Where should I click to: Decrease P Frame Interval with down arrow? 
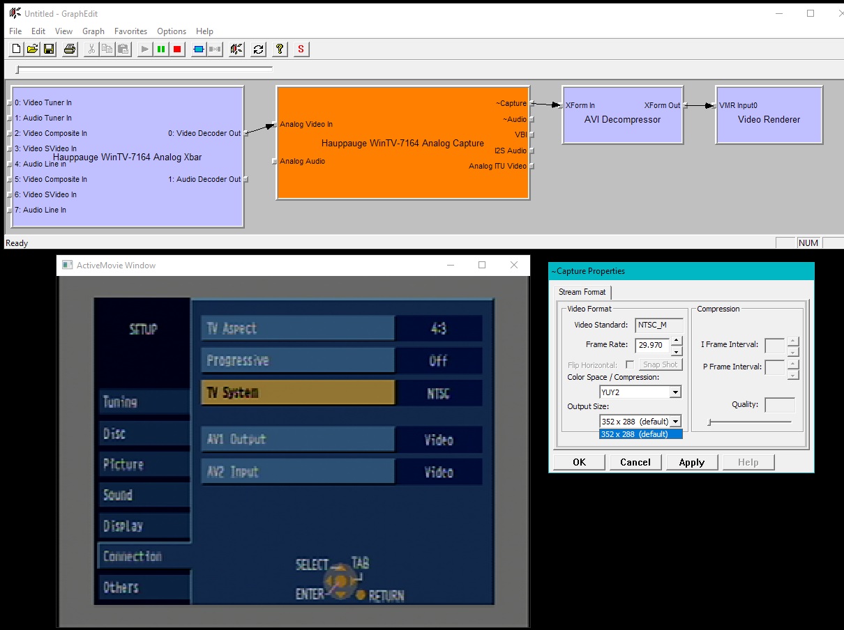tap(792, 374)
